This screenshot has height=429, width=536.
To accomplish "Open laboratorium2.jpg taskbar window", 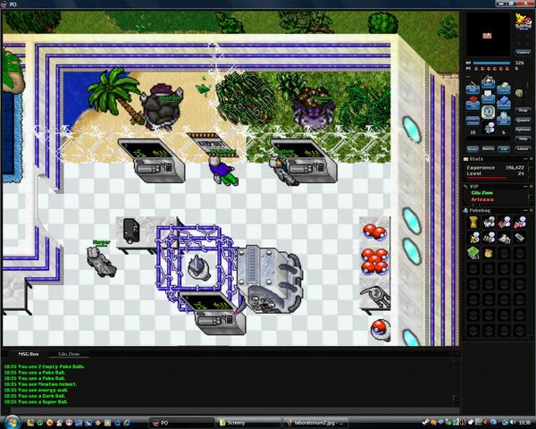I will pyautogui.click(x=314, y=423).
